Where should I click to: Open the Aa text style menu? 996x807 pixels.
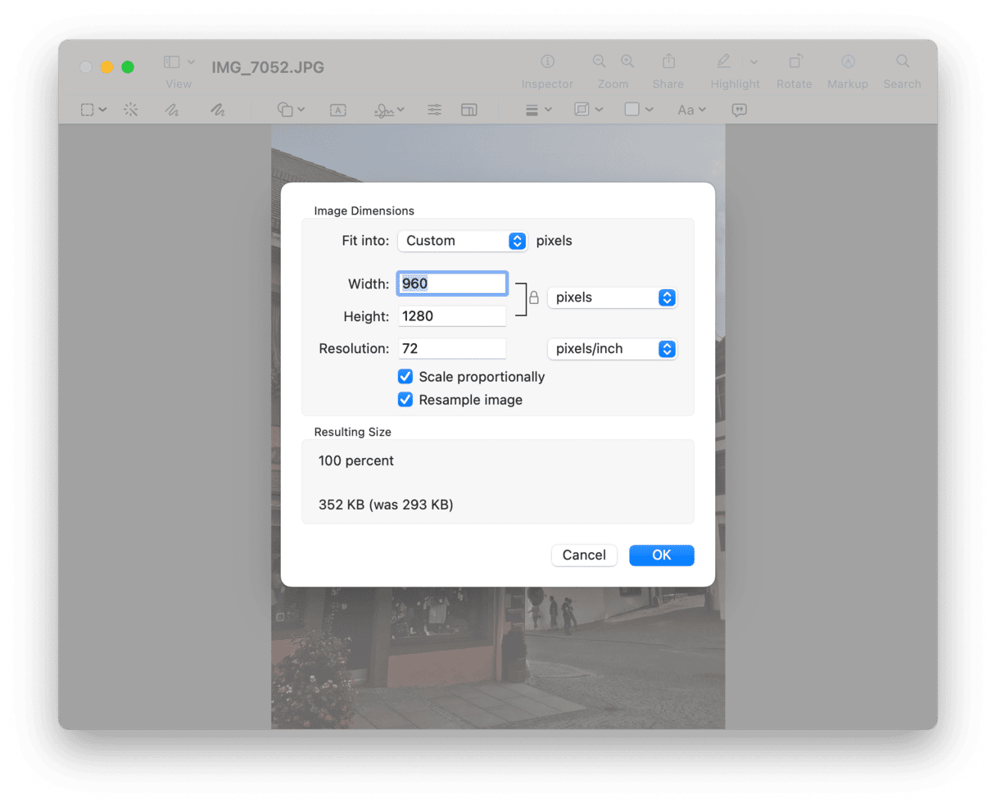691,110
